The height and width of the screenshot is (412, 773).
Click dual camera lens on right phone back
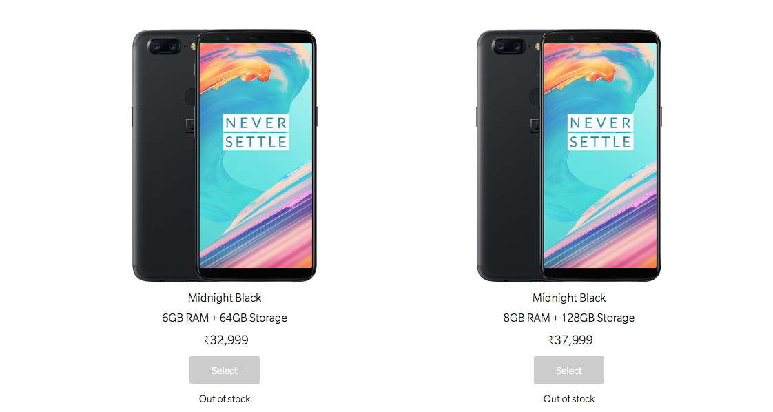tap(509, 46)
